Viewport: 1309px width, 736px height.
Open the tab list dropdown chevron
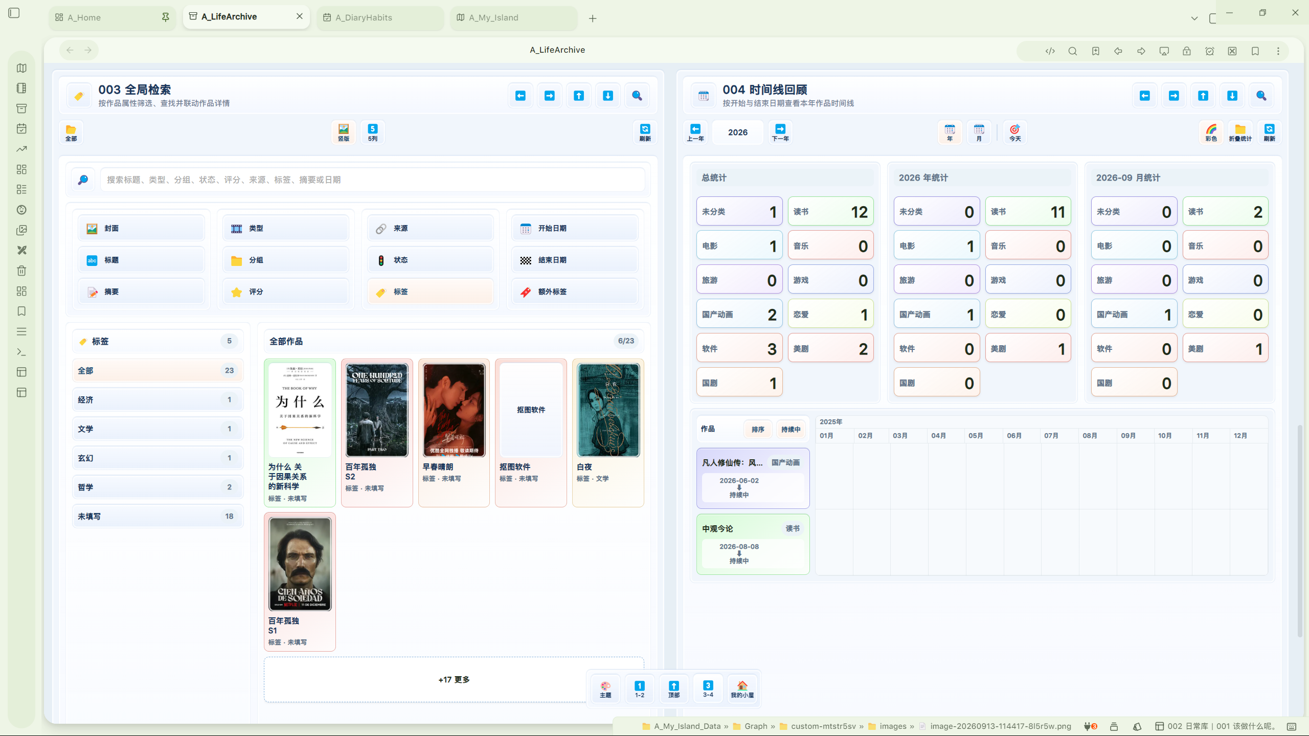click(x=1194, y=18)
